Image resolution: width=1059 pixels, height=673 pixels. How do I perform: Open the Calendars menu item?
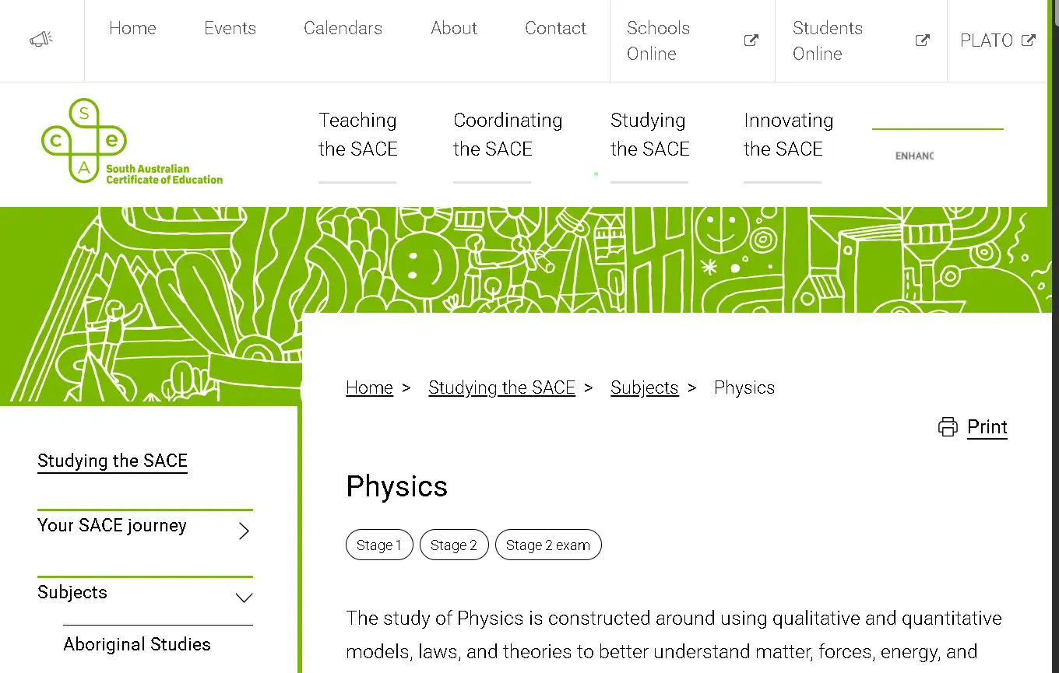pyautogui.click(x=343, y=28)
